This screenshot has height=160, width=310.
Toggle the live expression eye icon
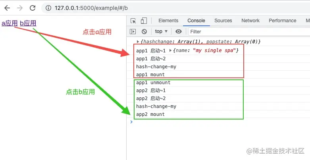click(x=179, y=31)
